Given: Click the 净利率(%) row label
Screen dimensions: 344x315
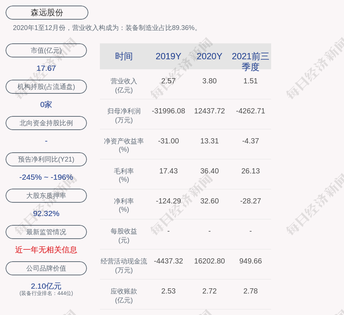Looking at the screenshot, I should coord(124,205).
